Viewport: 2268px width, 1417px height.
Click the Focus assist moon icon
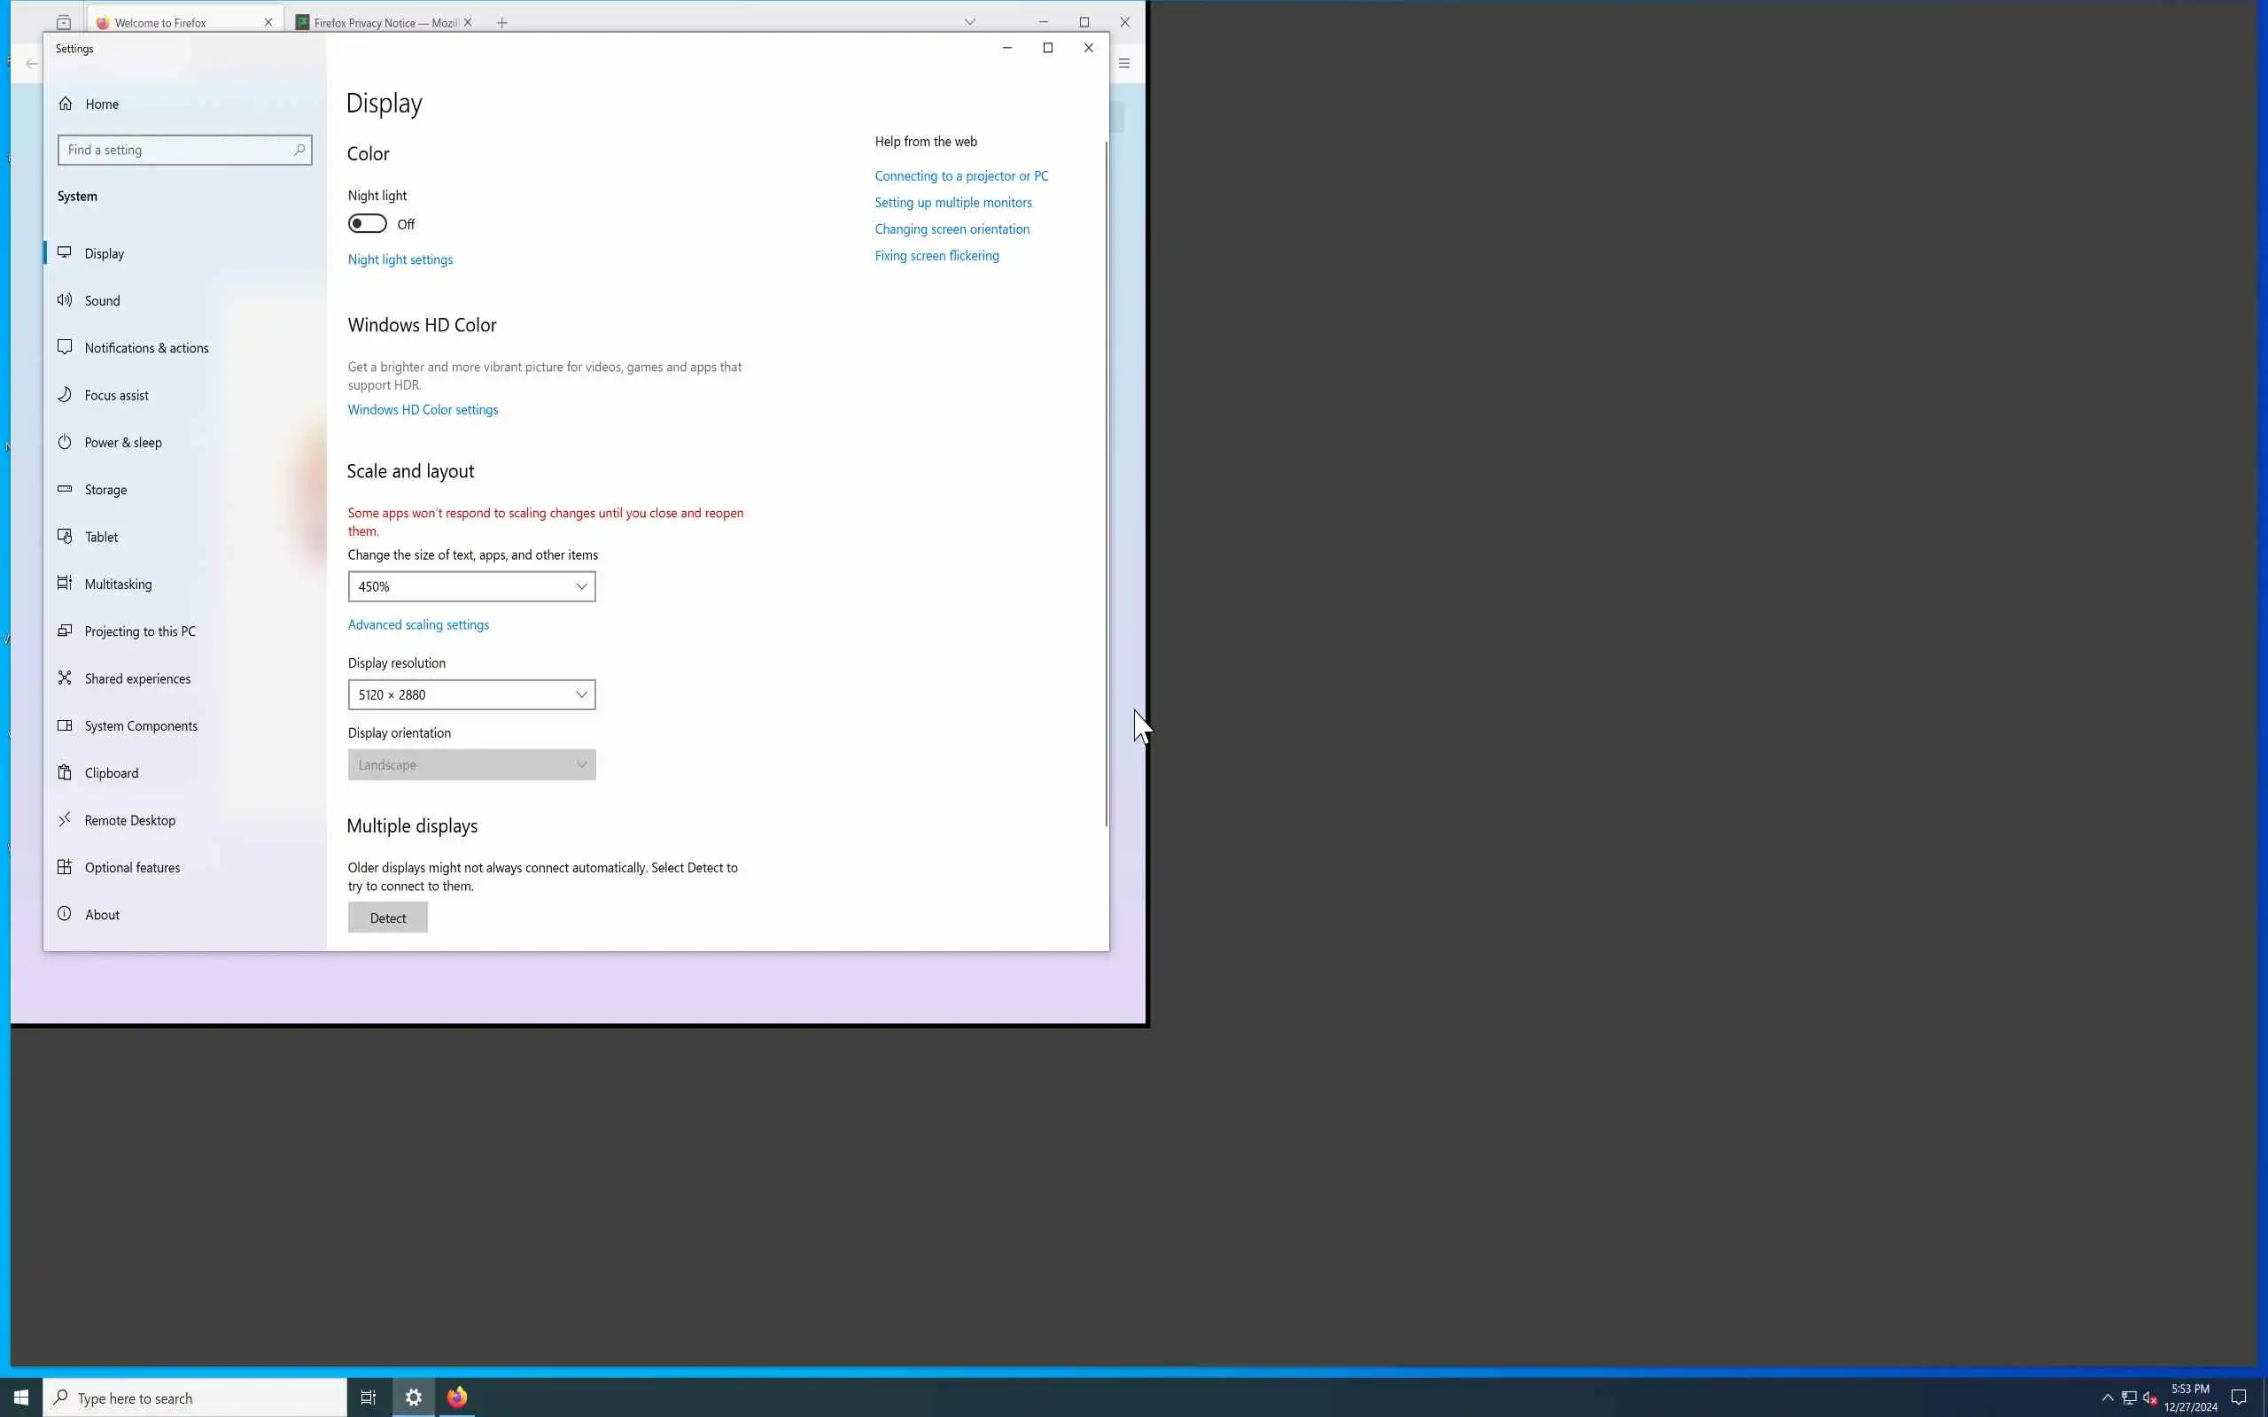[65, 395]
